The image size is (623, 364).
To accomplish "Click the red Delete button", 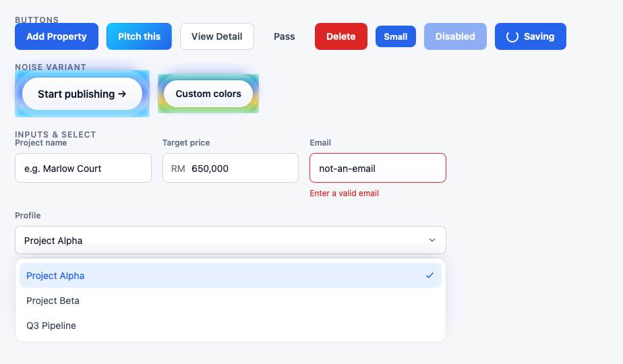I will 341,36.
